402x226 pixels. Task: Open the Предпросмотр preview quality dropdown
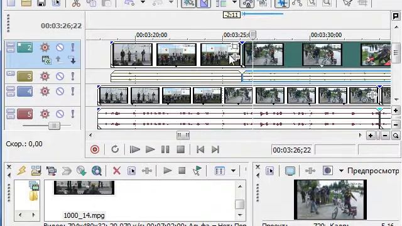341,171
